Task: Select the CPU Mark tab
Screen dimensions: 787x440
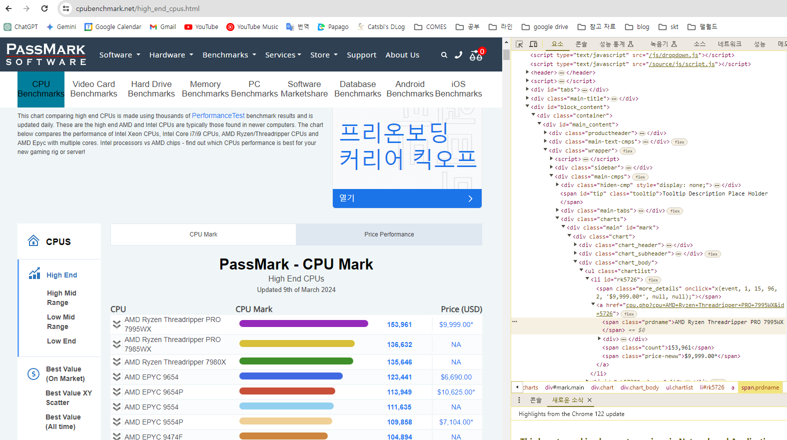Action: coord(203,234)
